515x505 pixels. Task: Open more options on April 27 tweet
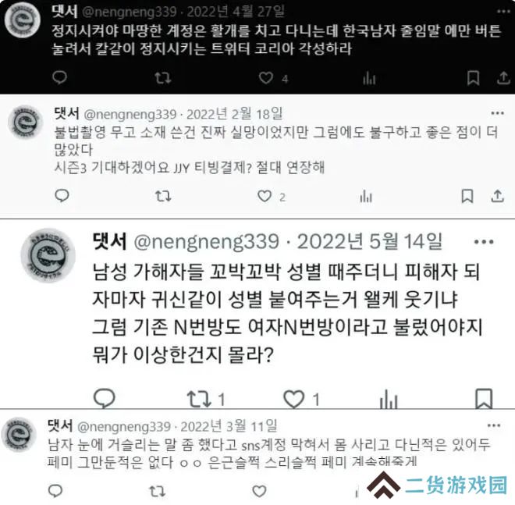[503, 12]
